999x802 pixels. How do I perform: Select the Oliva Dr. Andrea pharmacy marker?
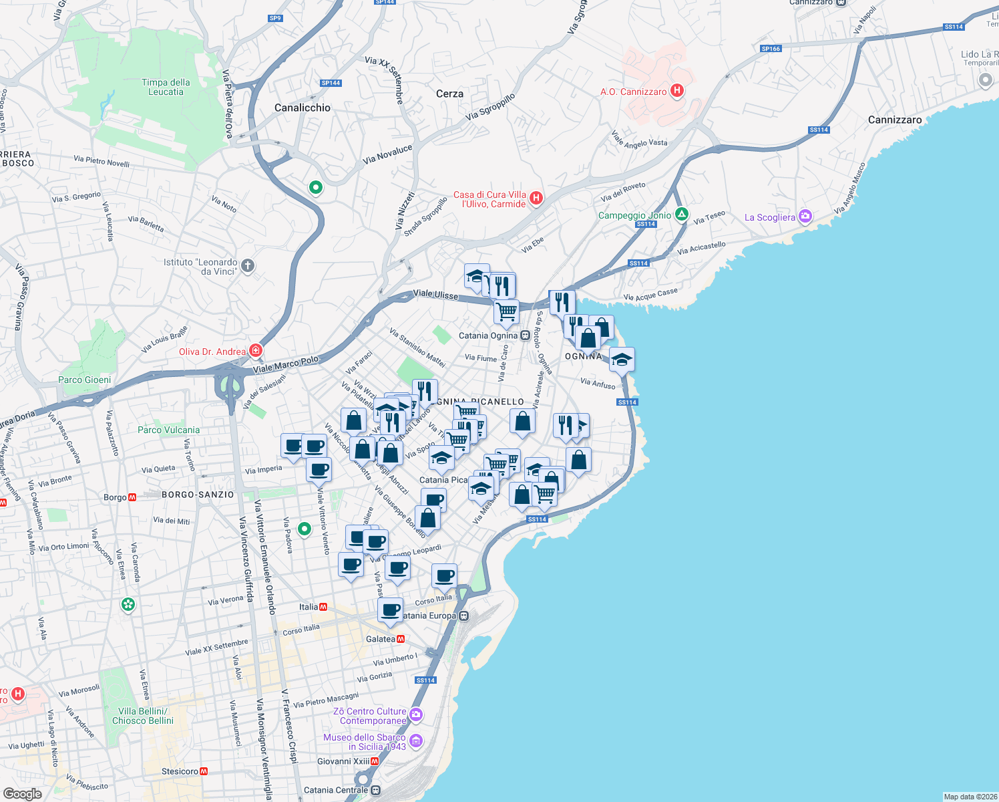click(x=256, y=350)
